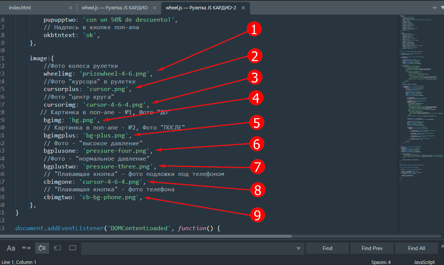
Task: Click the wheelimg property name
Action: [58, 74]
